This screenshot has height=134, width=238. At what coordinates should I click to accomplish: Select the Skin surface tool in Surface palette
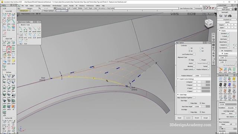4,83
